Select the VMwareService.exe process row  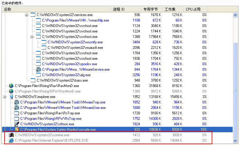(x=117, y=69)
